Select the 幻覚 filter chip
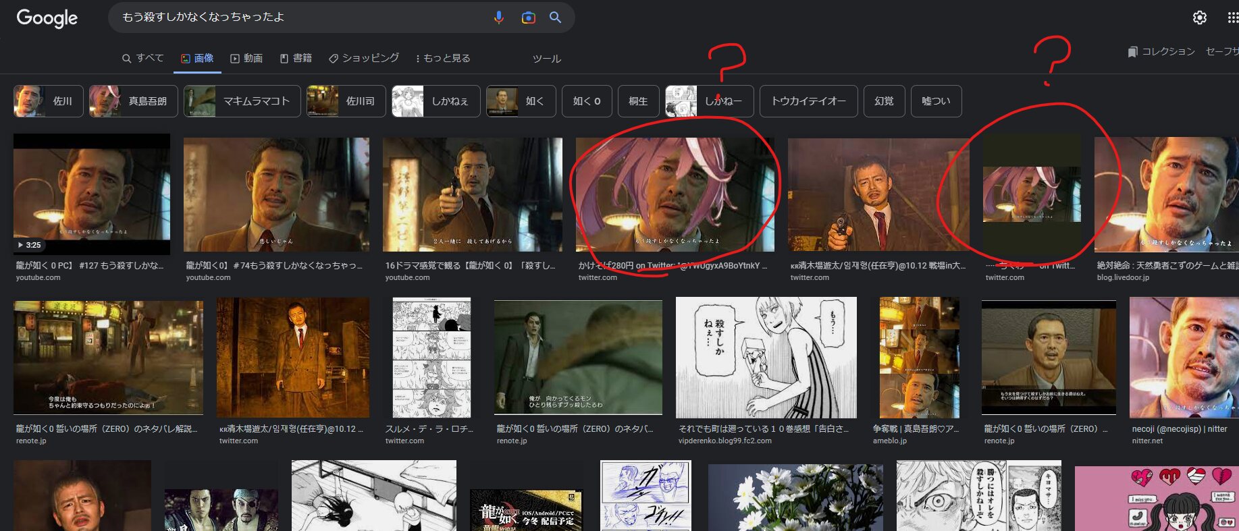 click(x=885, y=101)
